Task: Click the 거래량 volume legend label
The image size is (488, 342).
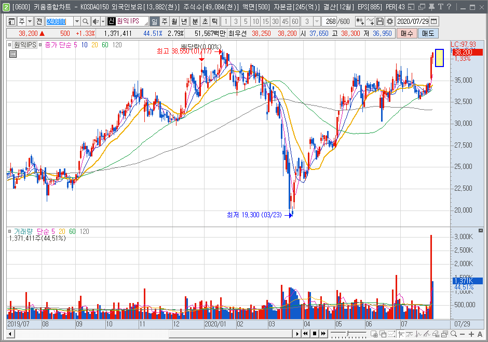Action: coord(23,231)
